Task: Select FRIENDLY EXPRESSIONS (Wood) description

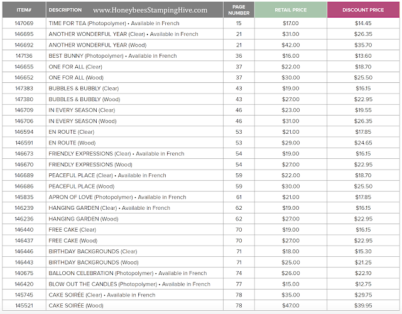Action: (90, 165)
